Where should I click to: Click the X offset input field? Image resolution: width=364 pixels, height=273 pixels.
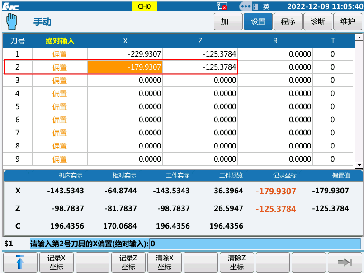point(255,244)
